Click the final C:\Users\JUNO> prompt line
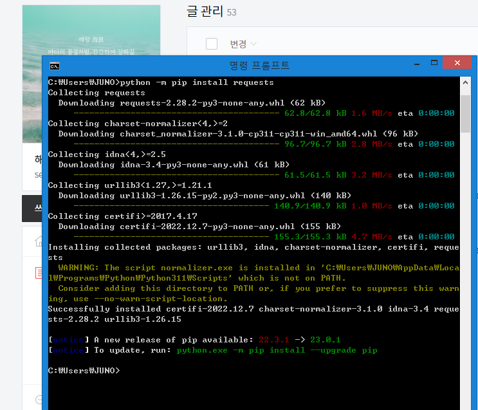 tap(84, 371)
